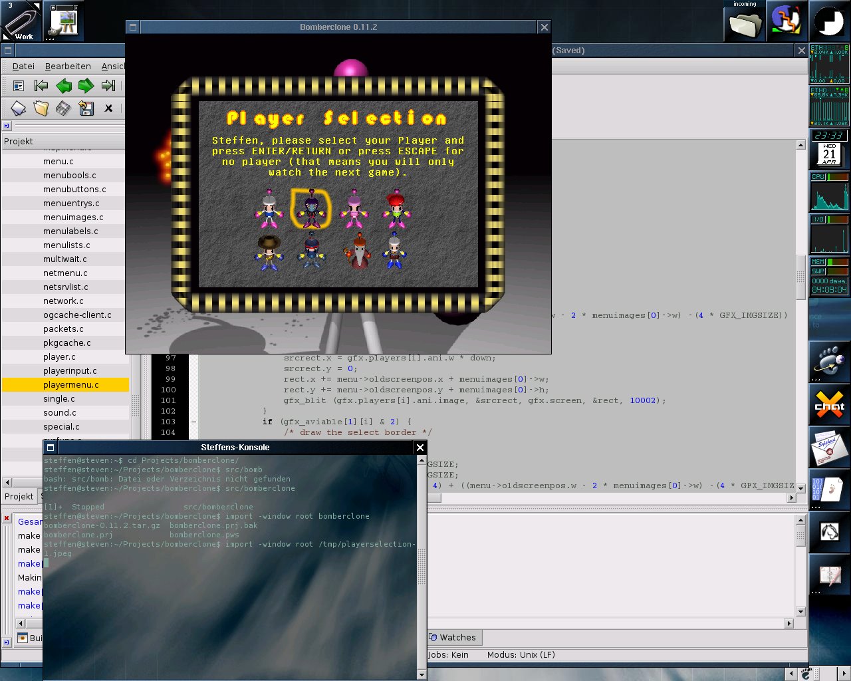Screen dimensions: 851x681
Task: Open a file using the folder icon
Action: [41, 108]
